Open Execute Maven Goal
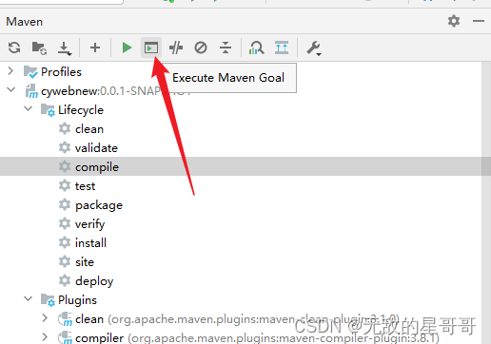Image resolution: width=491 pixels, height=344 pixels. pos(151,48)
